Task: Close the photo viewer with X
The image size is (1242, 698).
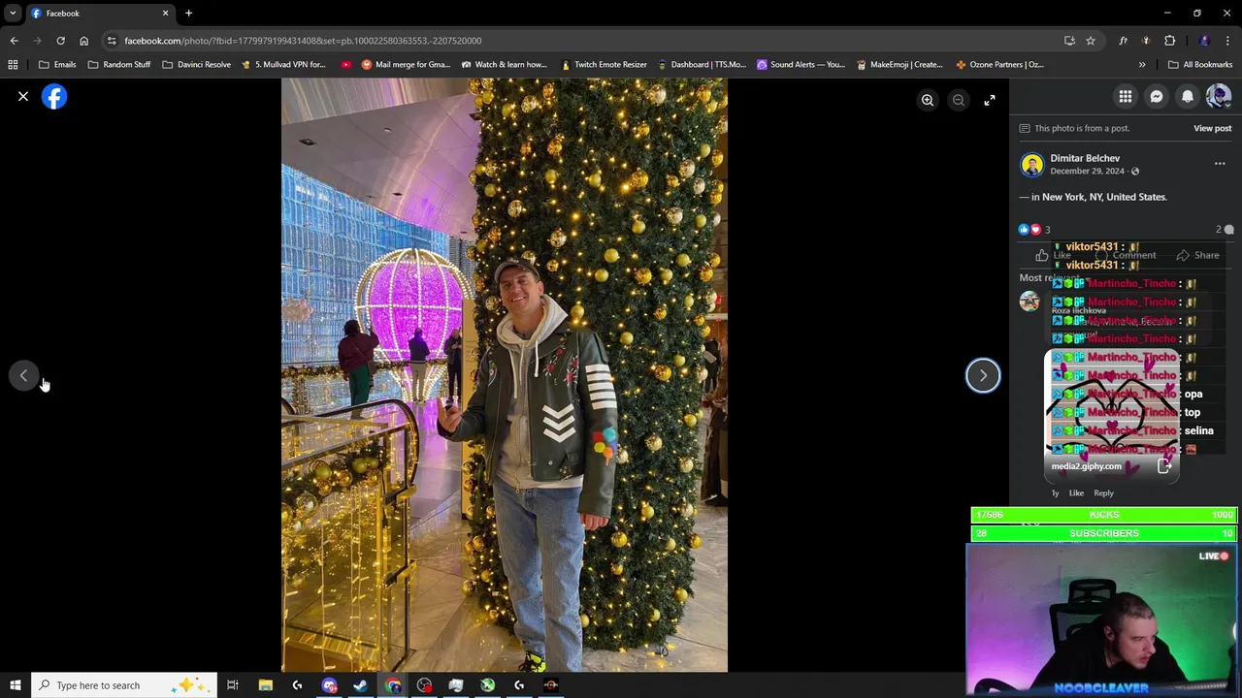Action: [x=23, y=97]
